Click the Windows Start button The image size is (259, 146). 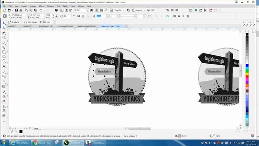[4, 143]
